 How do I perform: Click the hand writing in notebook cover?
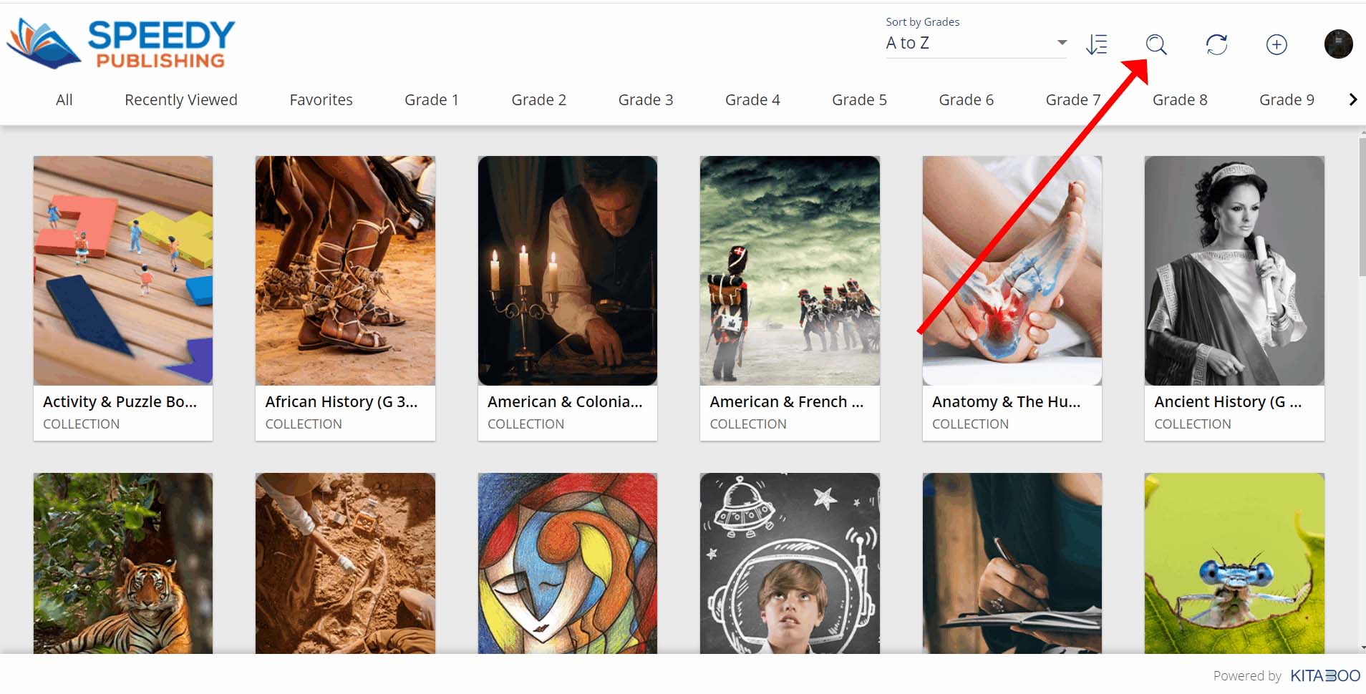(1012, 563)
